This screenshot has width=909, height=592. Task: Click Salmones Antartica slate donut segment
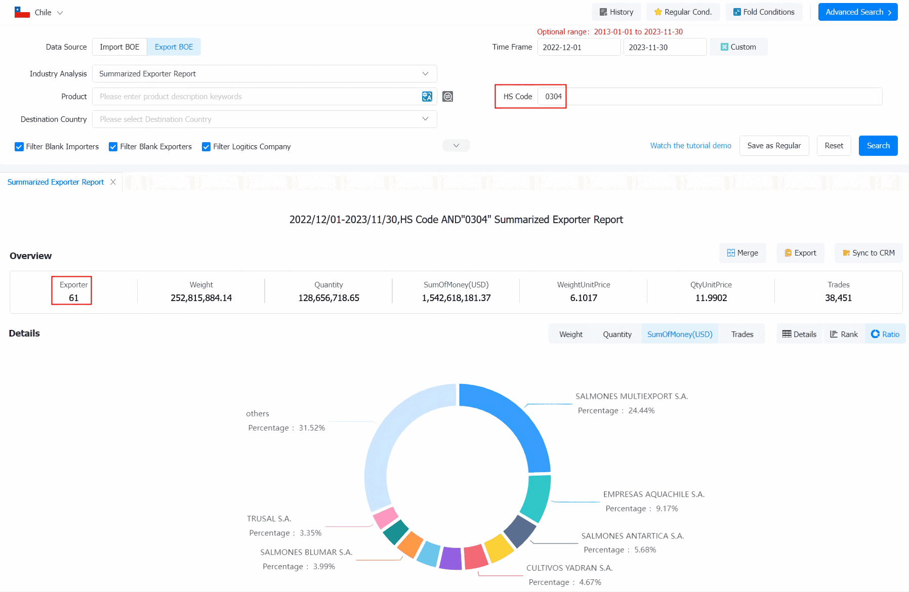(x=520, y=531)
